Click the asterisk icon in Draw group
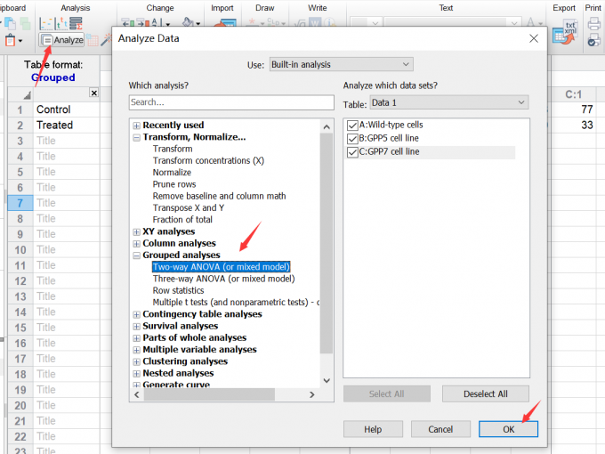605x454 pixels. coord(252,23)
